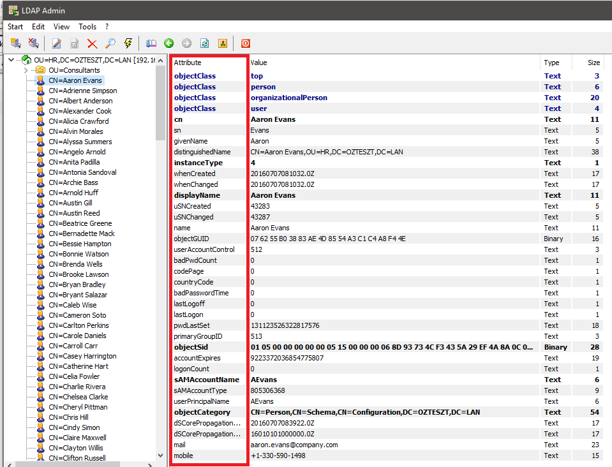The height and width of the screenshot is (467, 612).
Task: Refresh the tree with refresh icon
Action: click(x=204, y=43)
